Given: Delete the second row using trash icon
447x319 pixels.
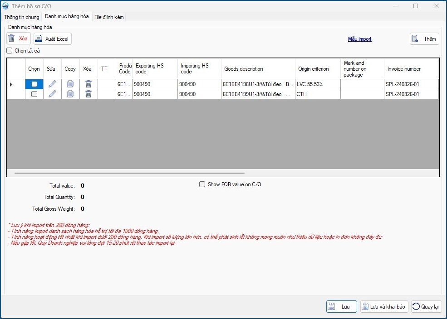Looking at the screenshot, I should [x=88, y=94].
